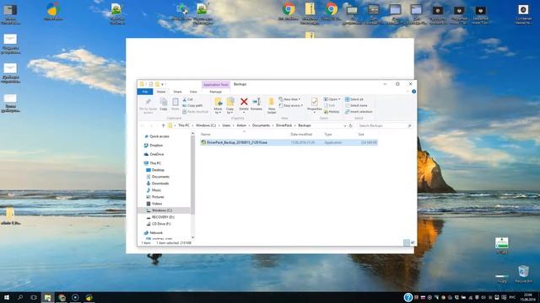Screen dimensions: 540x303
Task: Open the New item dropdown
Action: [x=289, y=99]
